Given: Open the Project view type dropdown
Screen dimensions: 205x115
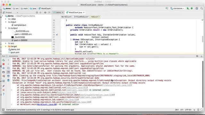Looking at the screenshot, I should click(x=11, y=12).
